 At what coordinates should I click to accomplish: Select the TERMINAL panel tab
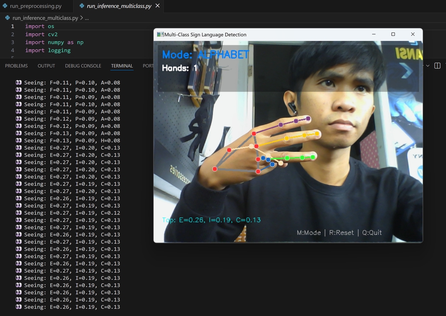pos(122,66)
